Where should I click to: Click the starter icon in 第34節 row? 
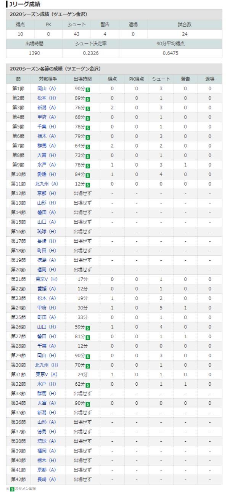(88, 404)
